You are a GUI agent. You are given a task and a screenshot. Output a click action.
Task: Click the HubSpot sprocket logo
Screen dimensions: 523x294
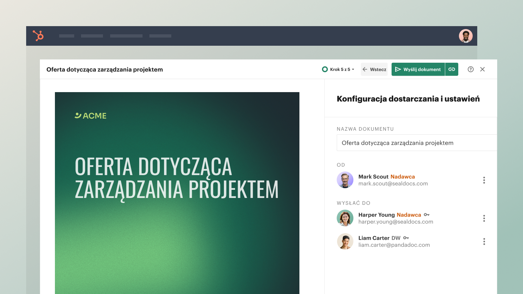click(x=38, y=36)
